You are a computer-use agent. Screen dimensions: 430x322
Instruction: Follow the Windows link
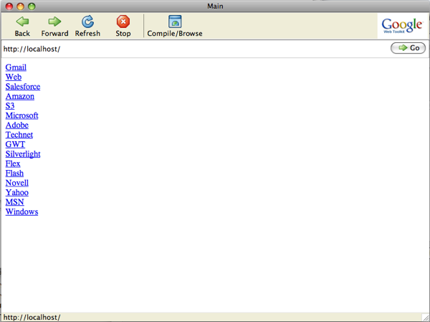(21, 212)
